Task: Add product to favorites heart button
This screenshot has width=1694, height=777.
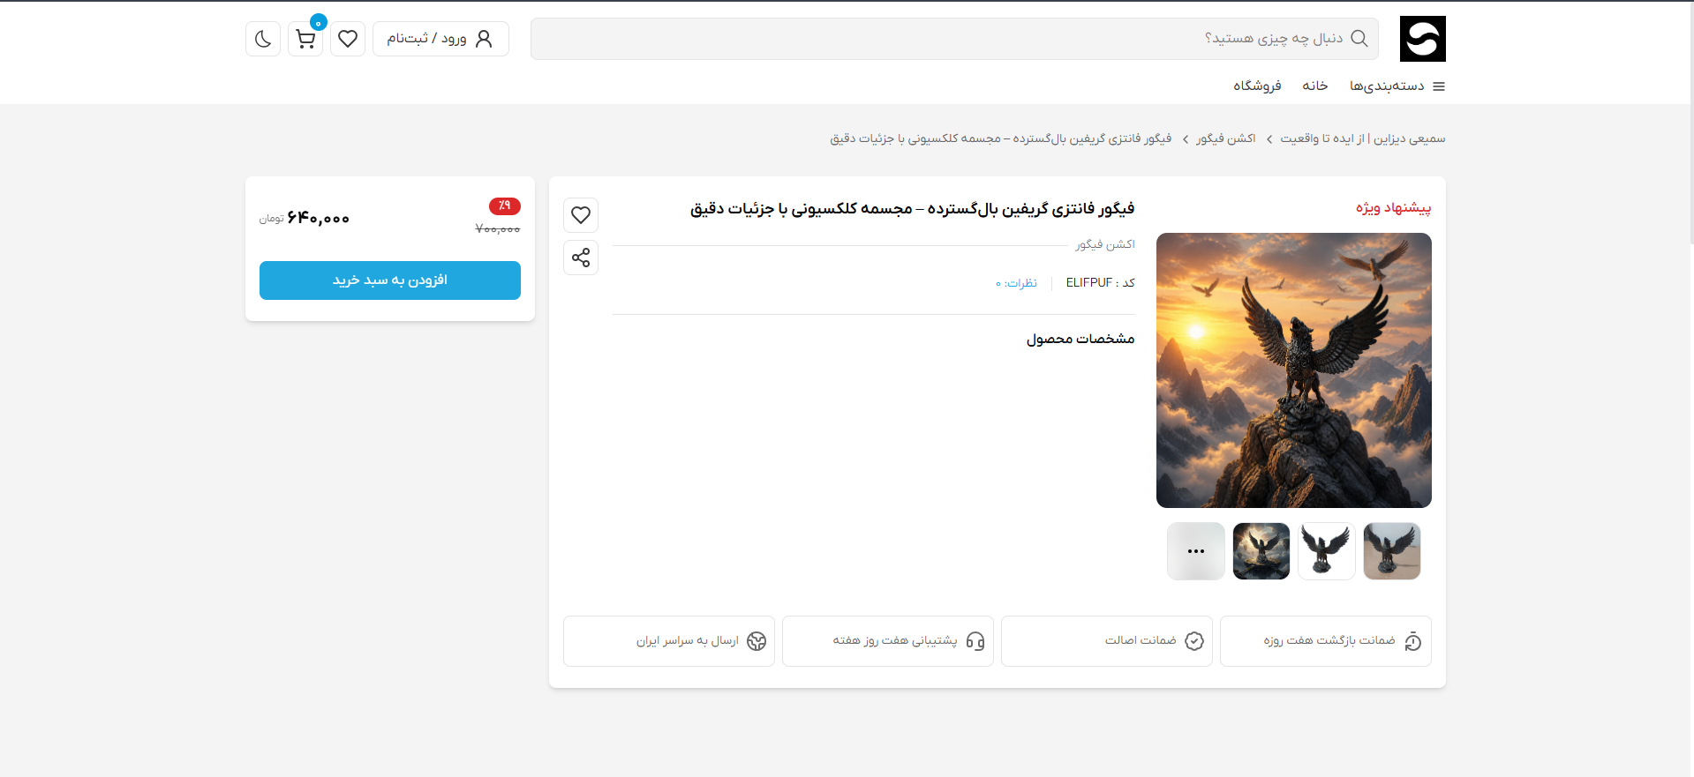Action: (x=581, y=215)
